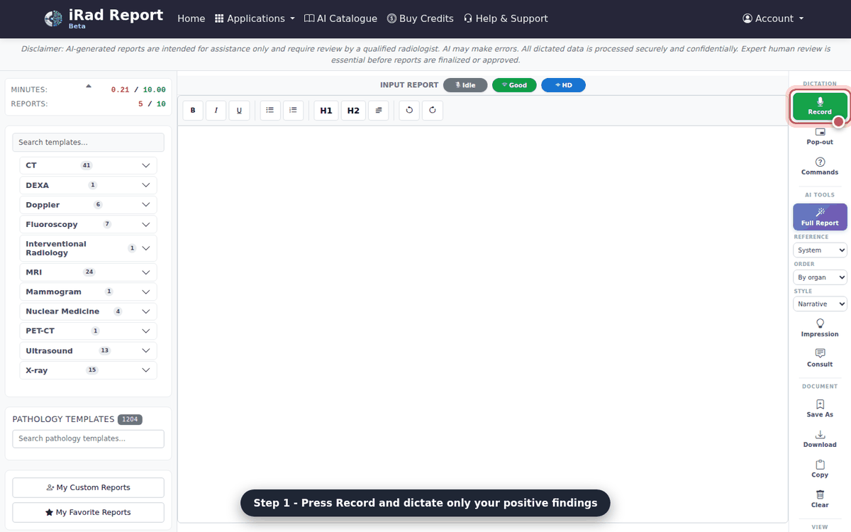This screenshot has height=532, width=851.
Task: Click inside the report text editor
Action: tap(482, 324)
